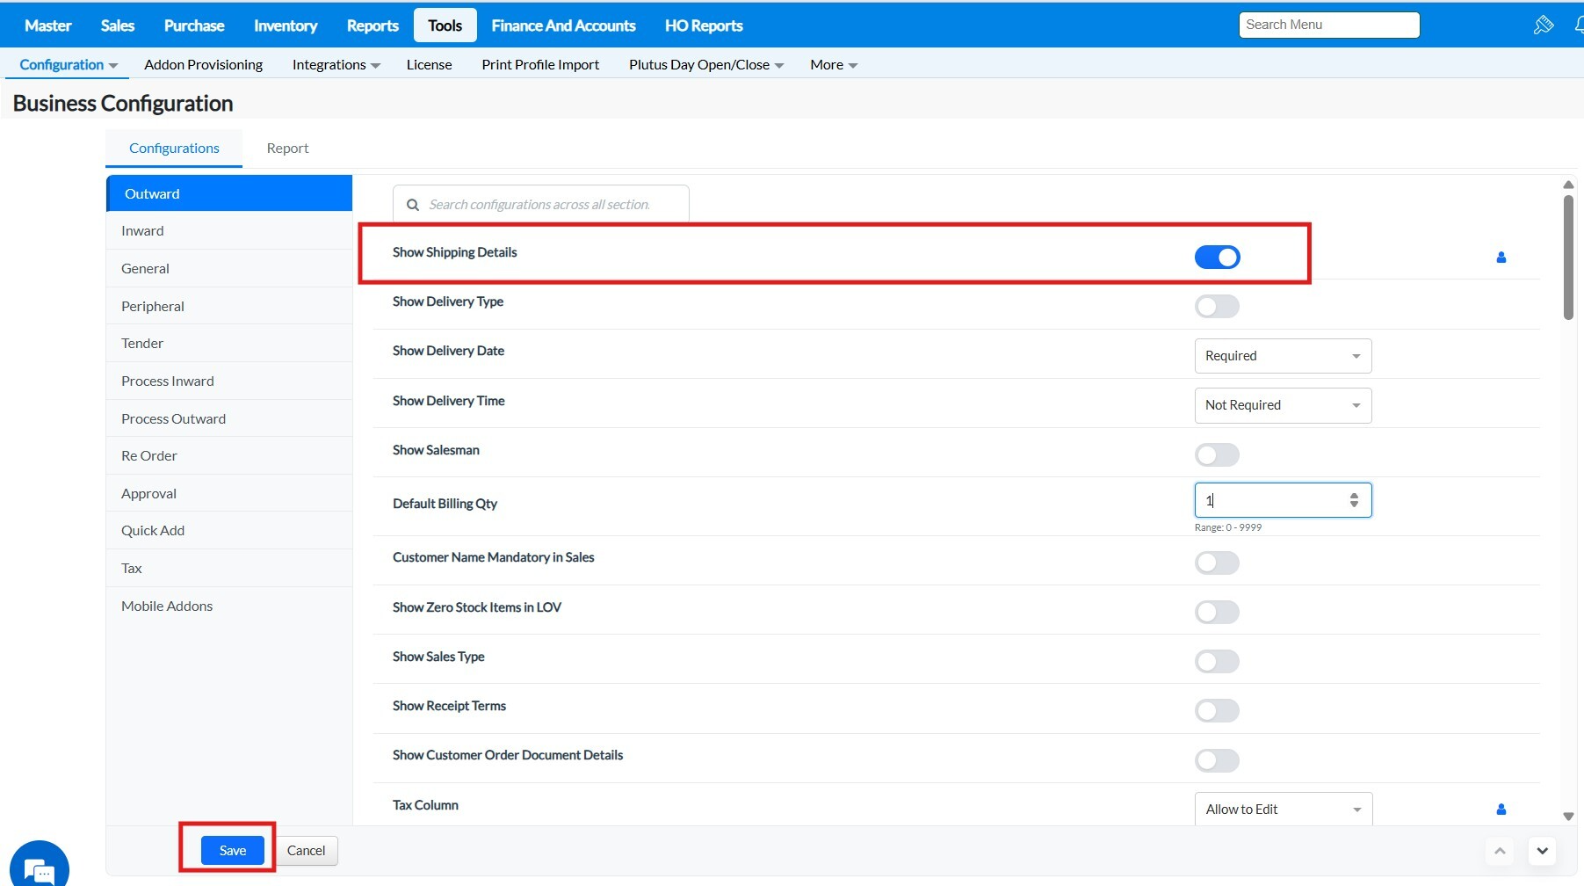Open the Show Delivery Date dropdown
The height and width of the screenshot is (886, 1584).
pos(1282,356)
